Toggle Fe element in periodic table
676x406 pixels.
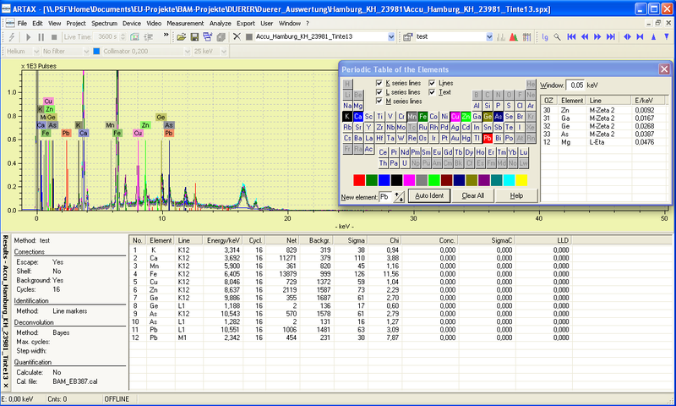[x=423, y=117]
